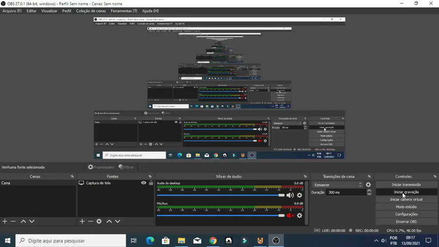Click OBS Studio icon in taskbar
The image size is (439, 247).
tap(276, 241)
